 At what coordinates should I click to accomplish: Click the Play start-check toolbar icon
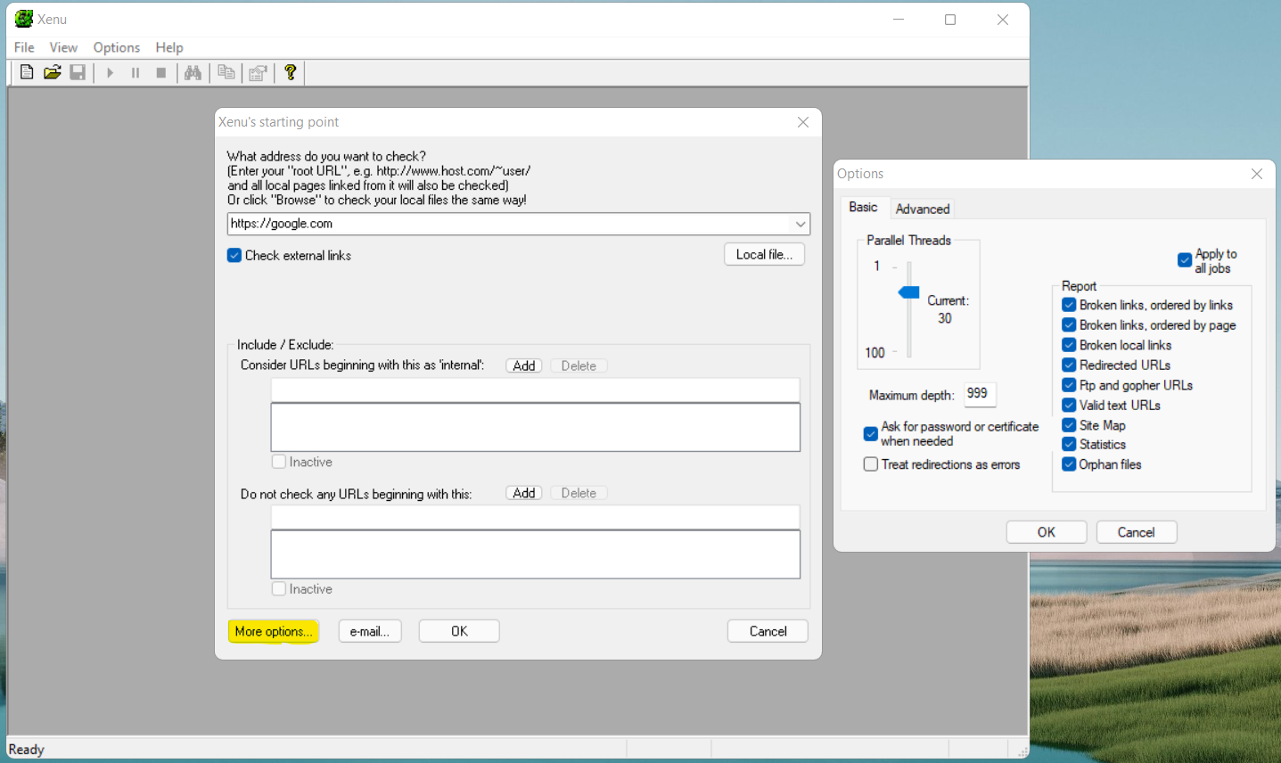(110, 72)
